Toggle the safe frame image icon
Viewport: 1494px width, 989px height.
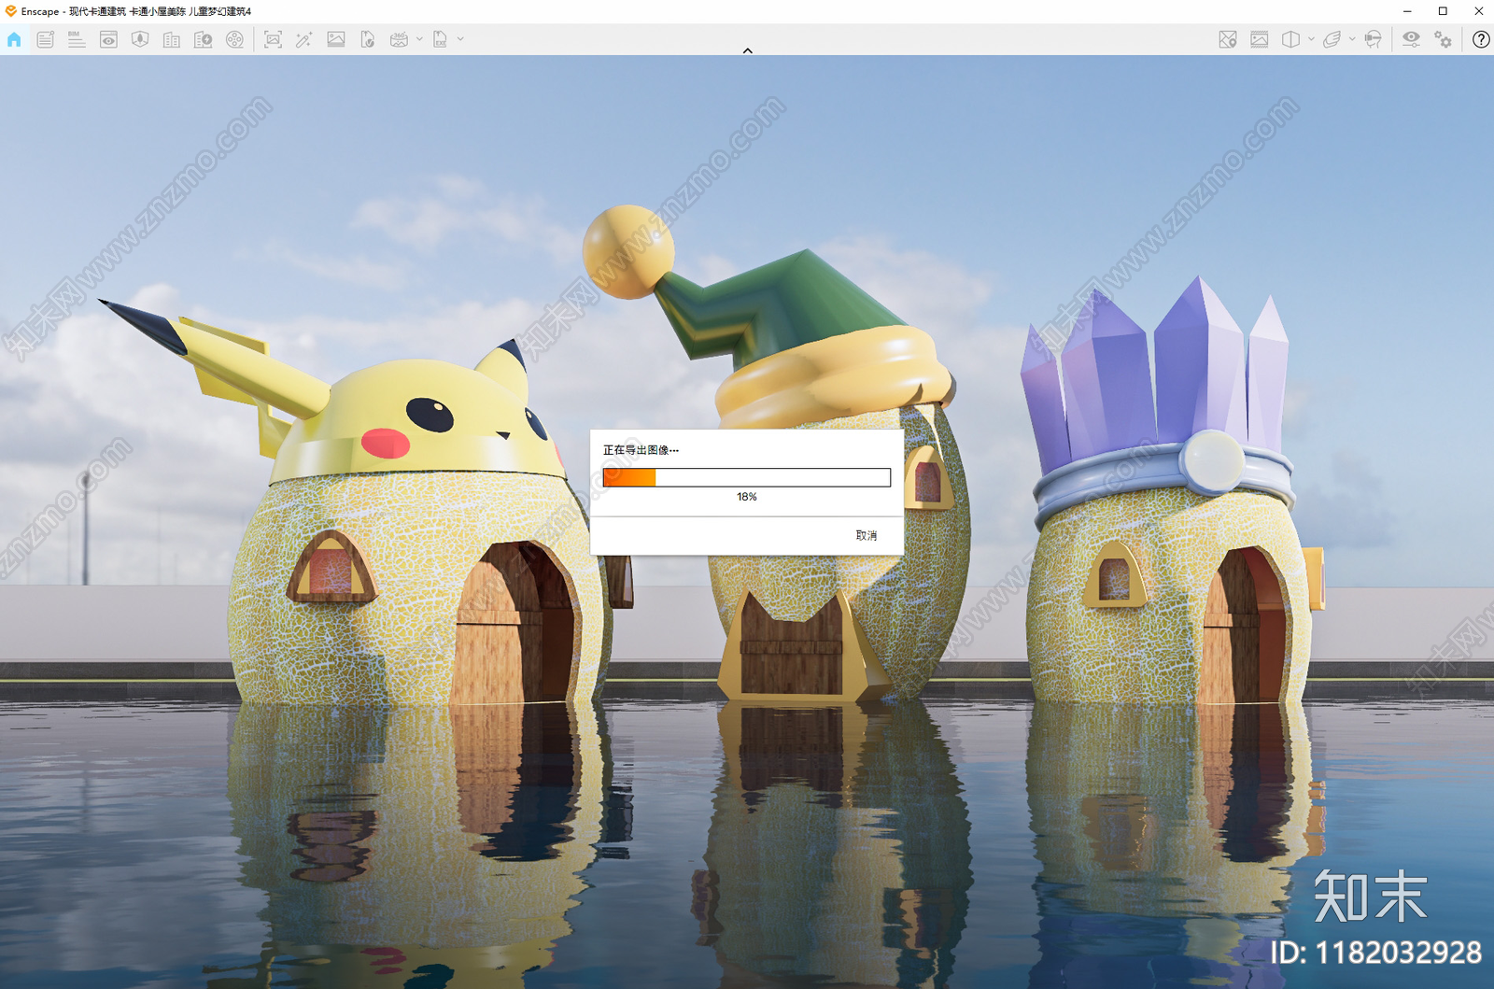click(x=1260, y=39)
